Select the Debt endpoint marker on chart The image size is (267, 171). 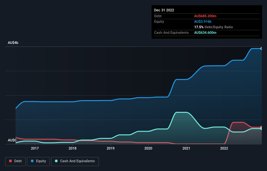coord(261,127)
